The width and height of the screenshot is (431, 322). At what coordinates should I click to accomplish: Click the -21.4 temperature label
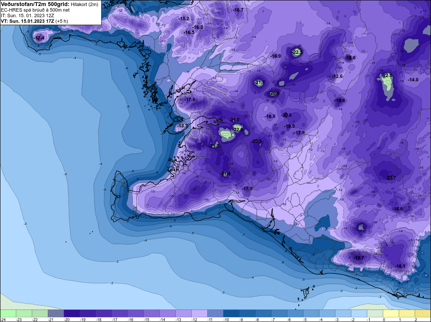pos(225,173)
